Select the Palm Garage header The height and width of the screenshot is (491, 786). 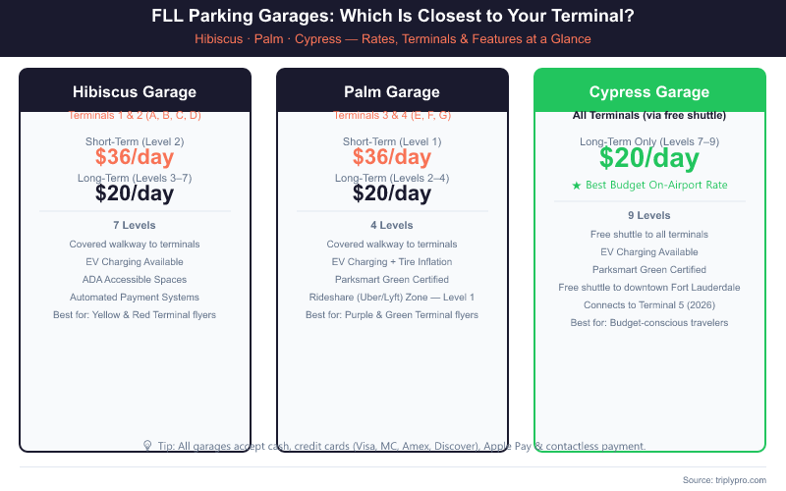pos(392,92)
